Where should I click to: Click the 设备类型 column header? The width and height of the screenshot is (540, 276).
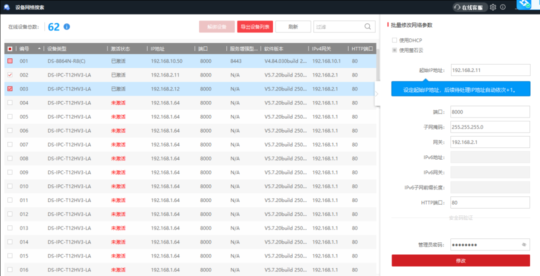tap(57, 49)
